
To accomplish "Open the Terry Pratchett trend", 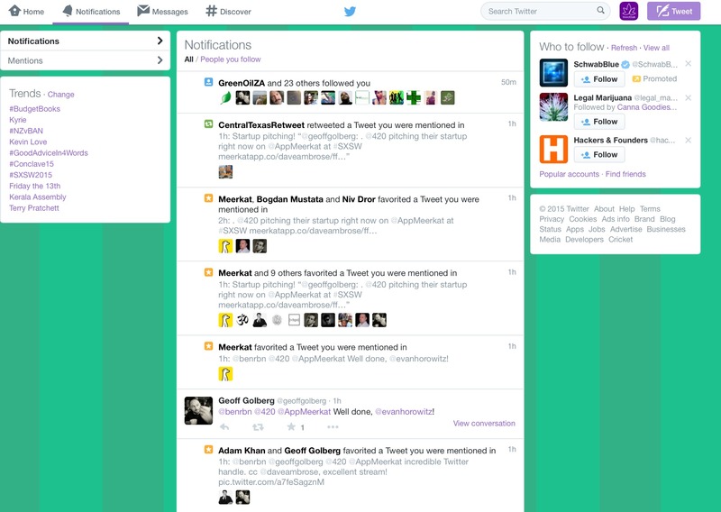I will point(34,208).
